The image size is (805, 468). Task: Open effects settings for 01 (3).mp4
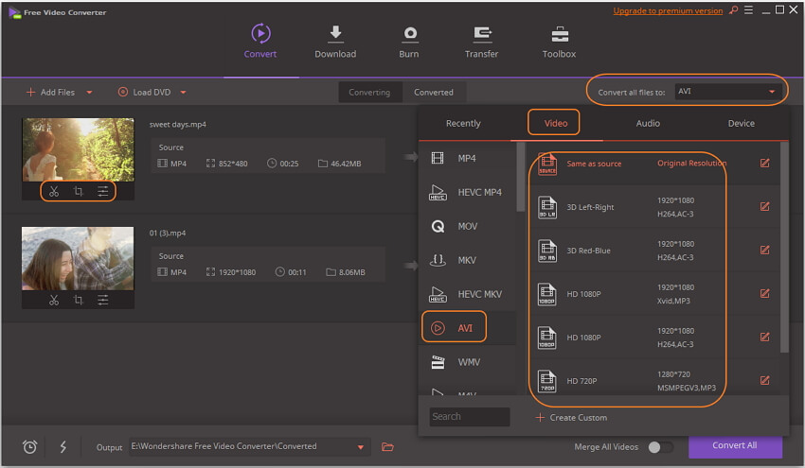(x=102, y=300)
